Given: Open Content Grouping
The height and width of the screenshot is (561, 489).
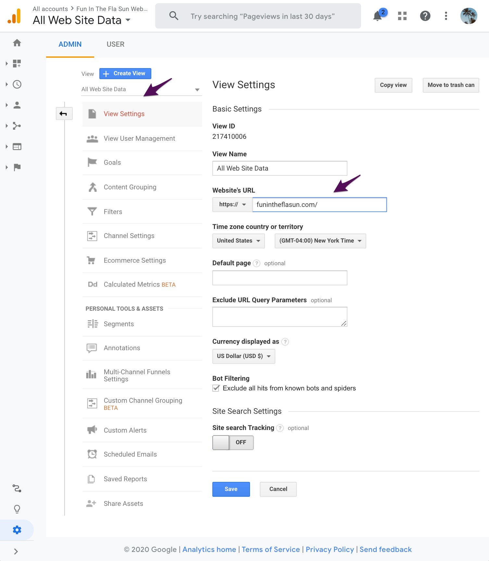Looking at the screenshot, I should [142, 187].
